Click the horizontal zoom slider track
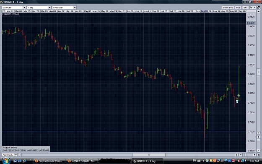This screenshot has width=262, height=164. coord(247,155)
